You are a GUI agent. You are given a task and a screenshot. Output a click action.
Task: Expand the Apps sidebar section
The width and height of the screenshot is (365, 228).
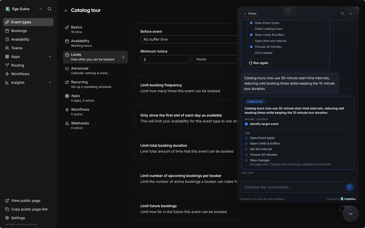pyautogui.click(x=28, y=56)
